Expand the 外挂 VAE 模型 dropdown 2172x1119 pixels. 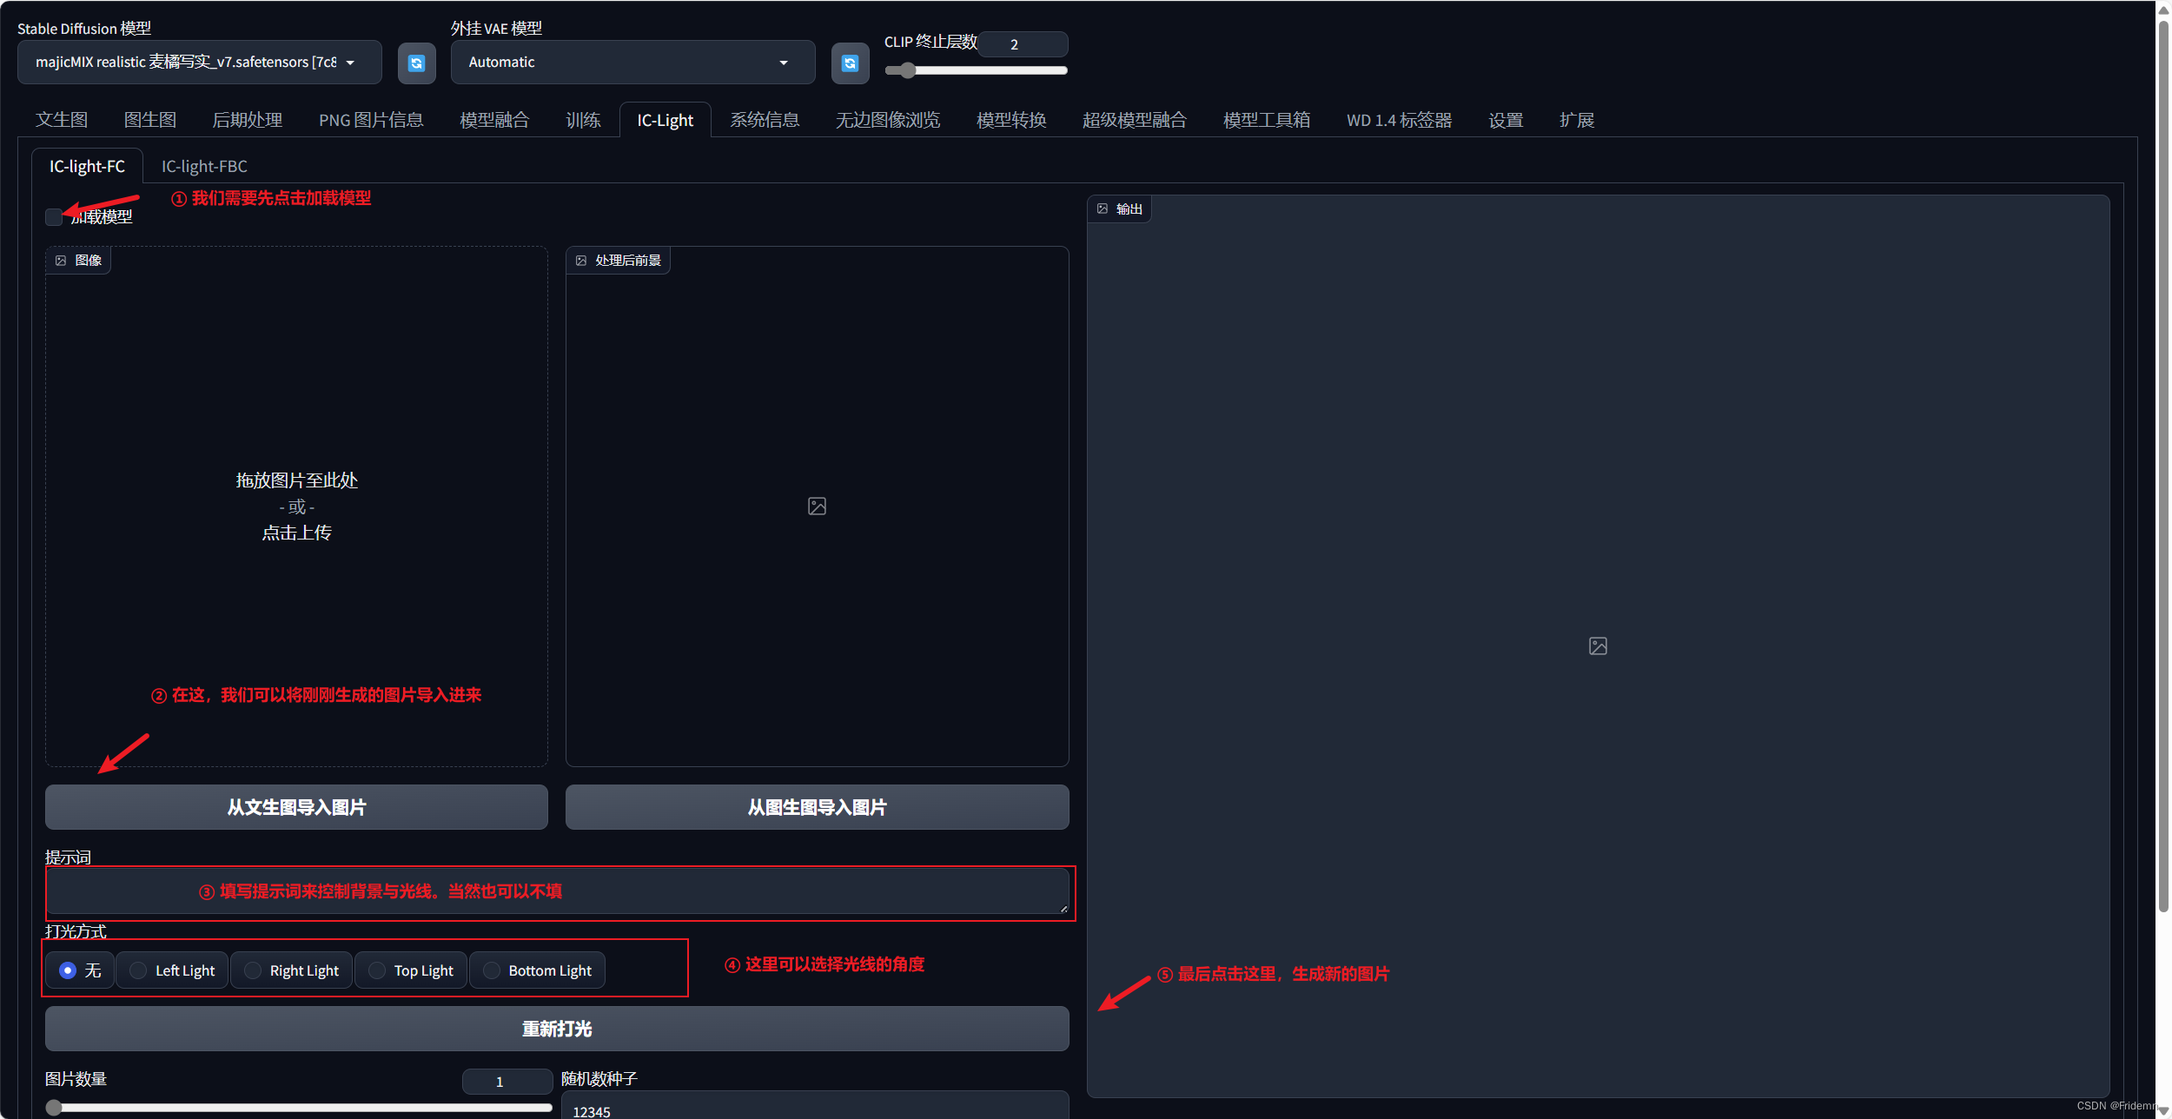632,63
